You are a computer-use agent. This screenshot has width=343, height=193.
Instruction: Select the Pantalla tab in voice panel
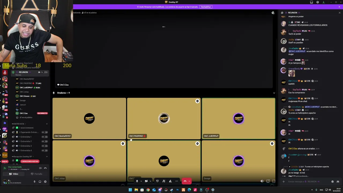pos(36,174)
